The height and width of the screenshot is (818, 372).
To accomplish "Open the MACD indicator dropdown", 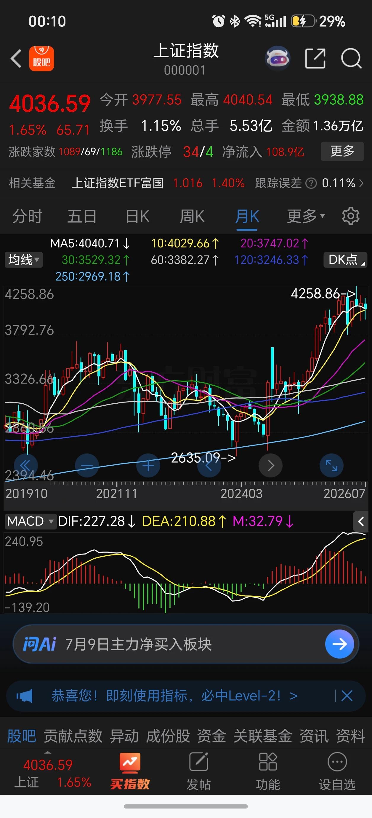I will coord(31,521).
